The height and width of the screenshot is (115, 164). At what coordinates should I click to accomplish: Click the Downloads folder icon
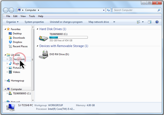pyautogui.click(x=10, y=38)
